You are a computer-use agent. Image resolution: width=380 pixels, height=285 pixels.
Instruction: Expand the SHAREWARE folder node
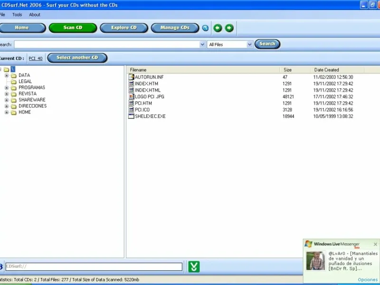tap(7, 100)
